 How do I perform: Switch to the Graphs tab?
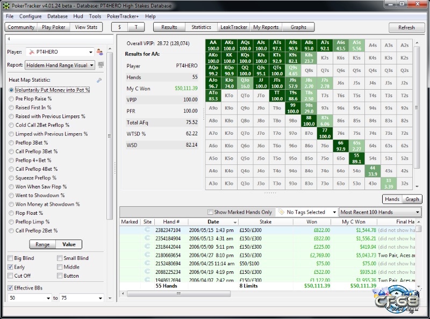[x=298, y=27]
